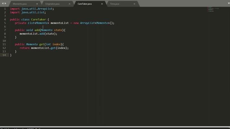Close the Time.java tab
This screenshot has width=230, height=129.
click(134, 4)
